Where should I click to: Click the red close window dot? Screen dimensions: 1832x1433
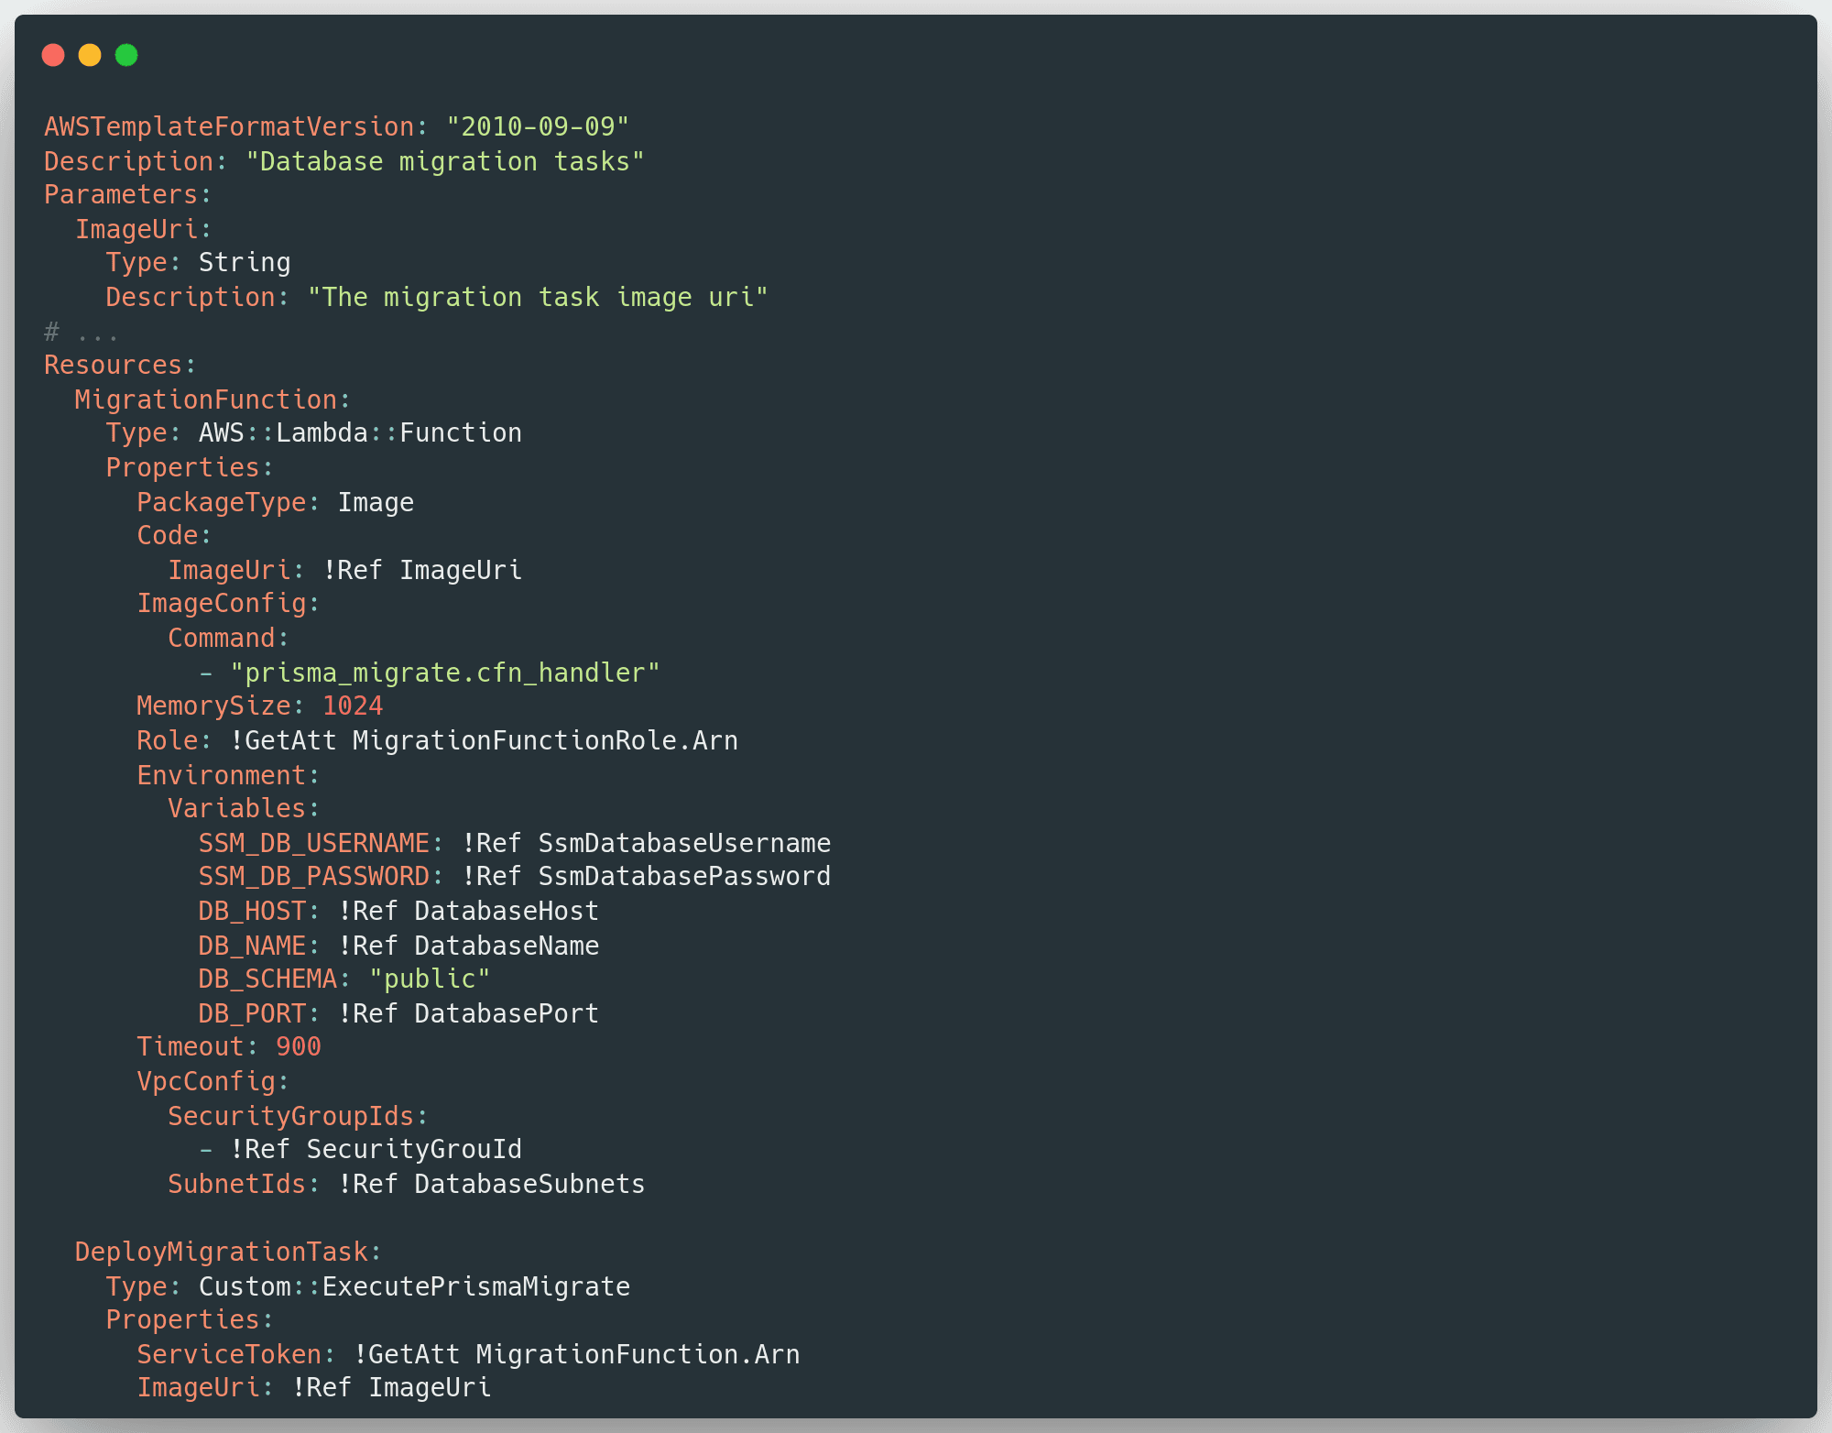pyautogui.click(x=53, y=56)
